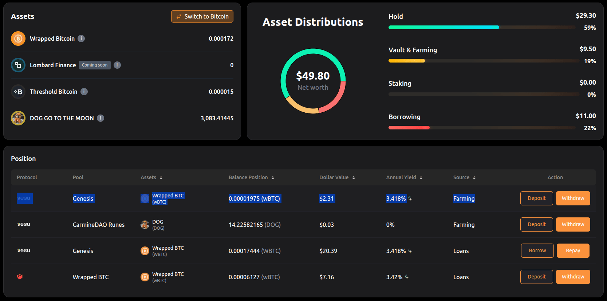607x301 pixels.
Task: Select the $20.39 dollar value cell
Action: coord(328,251)
